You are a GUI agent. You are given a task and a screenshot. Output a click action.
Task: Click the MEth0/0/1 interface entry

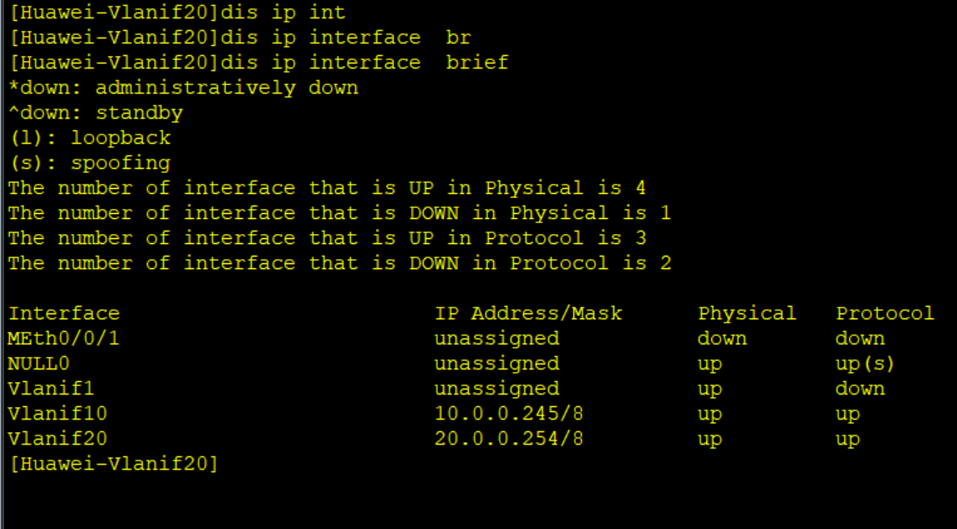tap(64, 338)
